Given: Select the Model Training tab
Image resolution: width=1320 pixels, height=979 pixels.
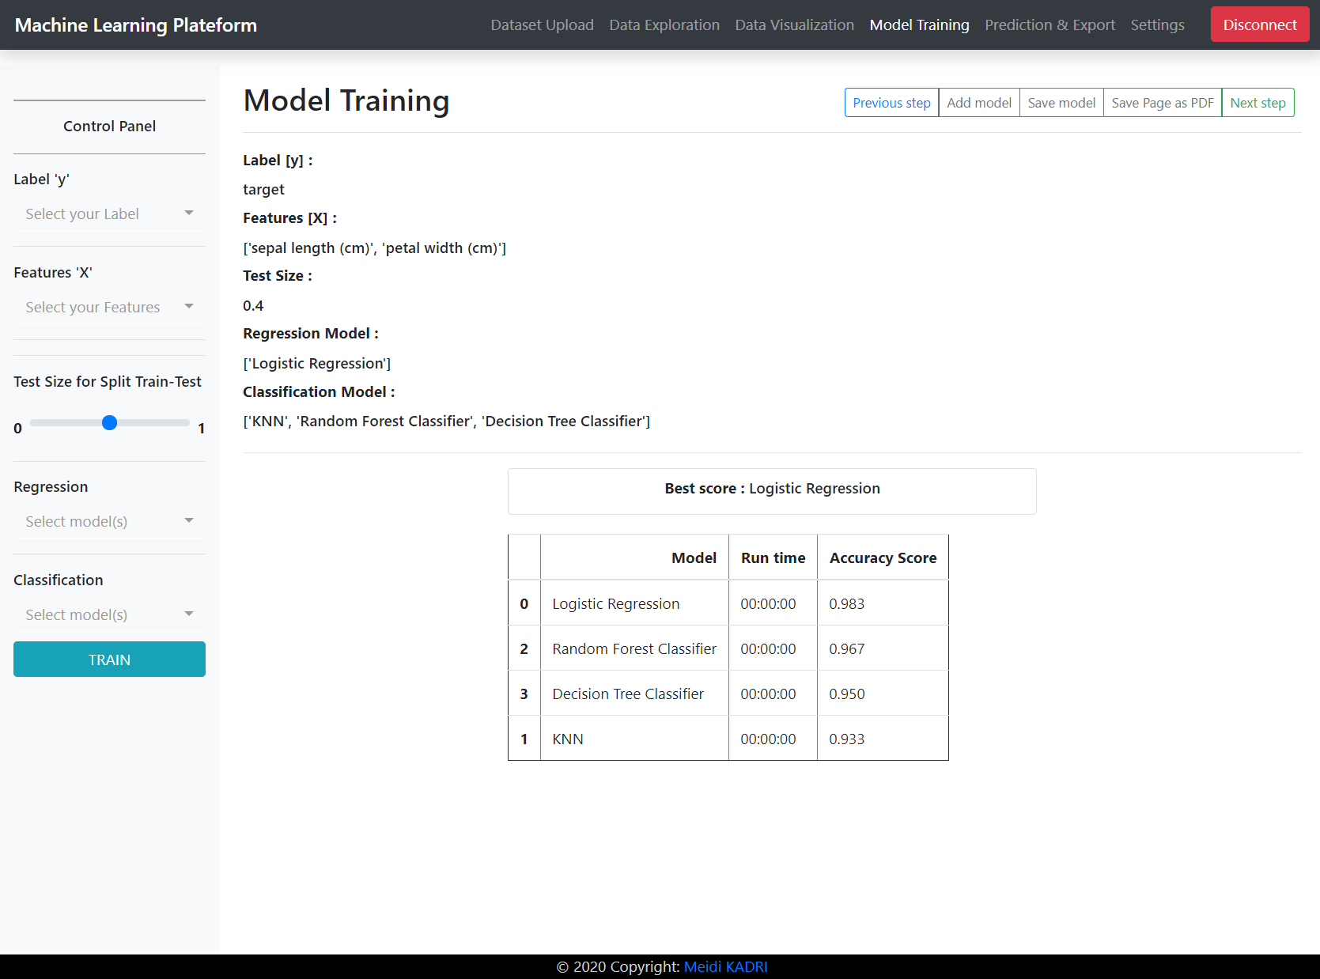Looking at the screenshot, I should pos(919,25).
